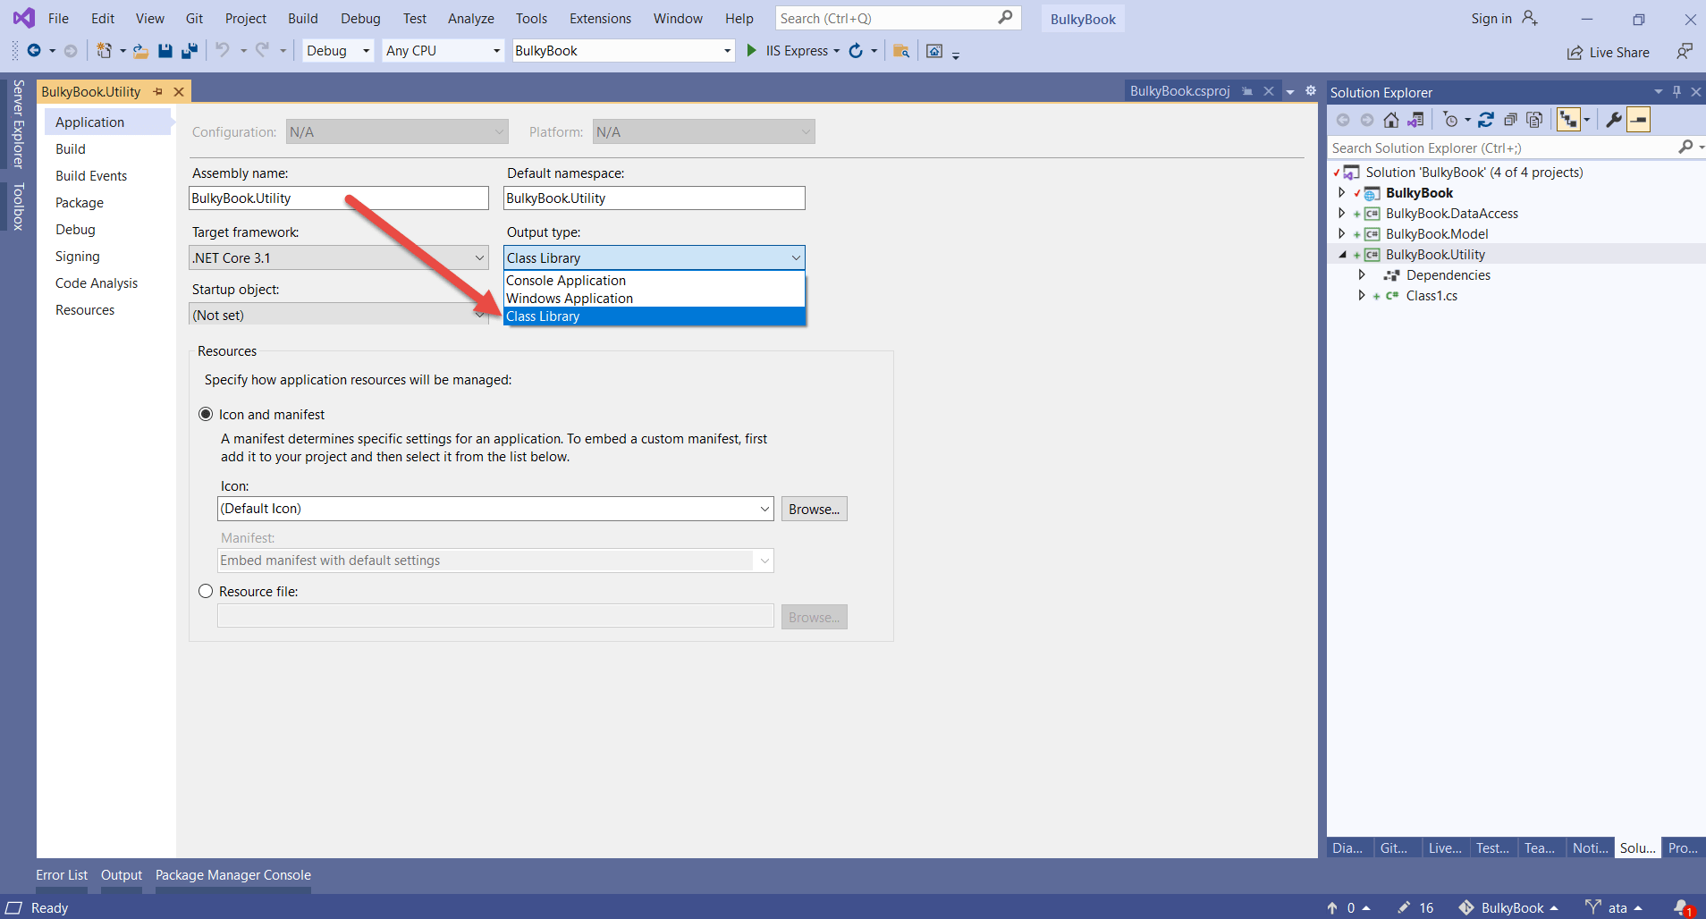
Task: Open the Extensions menu
Action: pyautogui.click(x=600, y=18)
